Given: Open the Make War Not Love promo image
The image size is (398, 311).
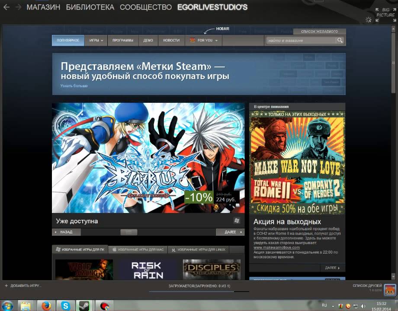Looking at the screenshot, I should (x=297, y=163).
